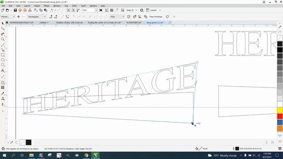Expand the Open button dropdown arrow
The height and width of the screenshot is (159, 283).
tap(11, 10)
